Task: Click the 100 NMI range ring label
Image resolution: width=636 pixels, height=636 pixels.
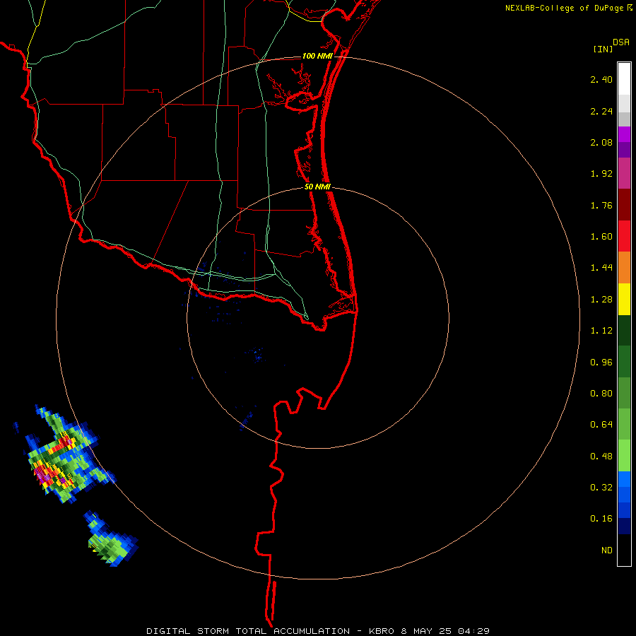Action: pos(317,56)
